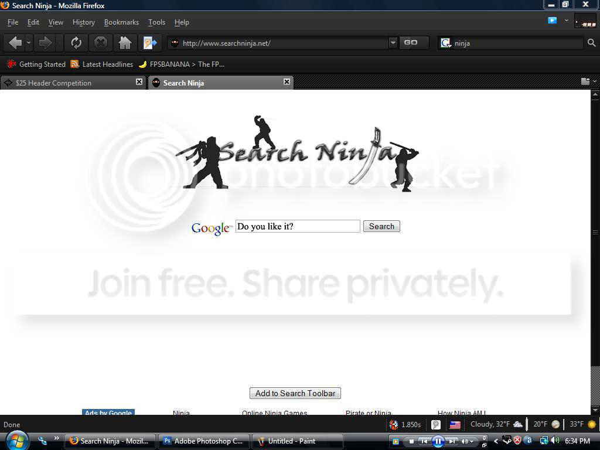Click the Firefox throbber activity indicator
Image resolution: width=600 pixels, height=450 pixels.
click(x=585, y=22)
